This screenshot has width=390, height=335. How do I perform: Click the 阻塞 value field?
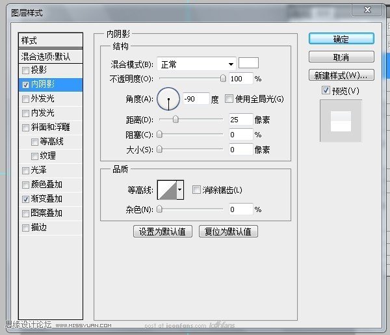click(x=240, y=135)
